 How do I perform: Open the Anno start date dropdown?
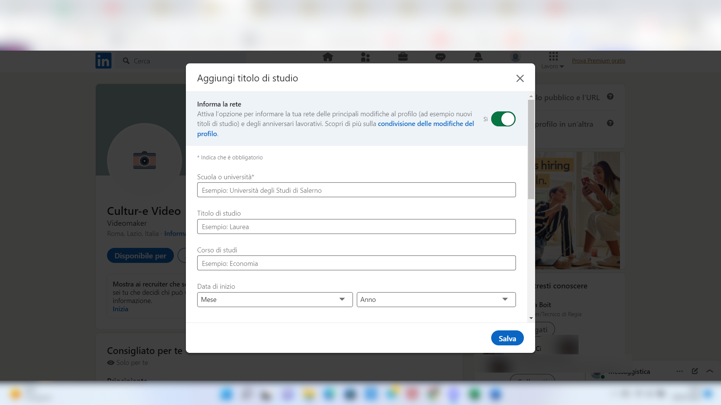click(436, 300)
